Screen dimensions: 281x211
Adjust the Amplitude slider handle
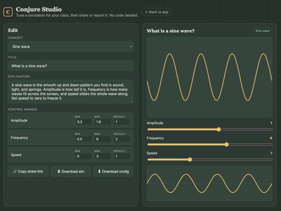pyautogui.click(x=218, y=129)
